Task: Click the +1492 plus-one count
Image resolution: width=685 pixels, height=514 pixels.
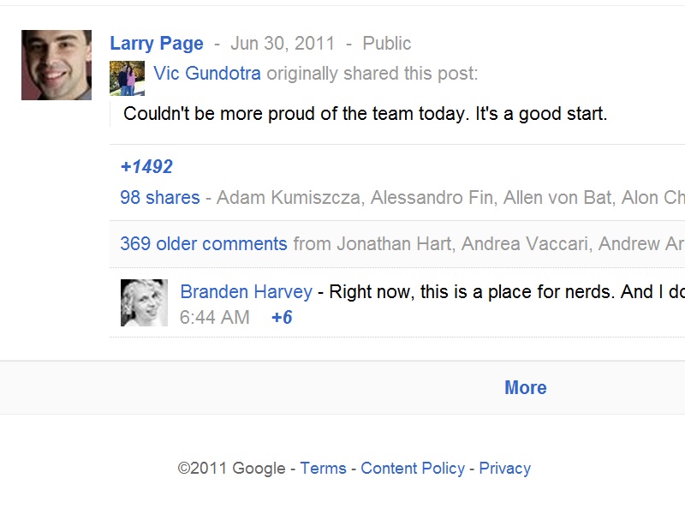Action: click(146, 167)
